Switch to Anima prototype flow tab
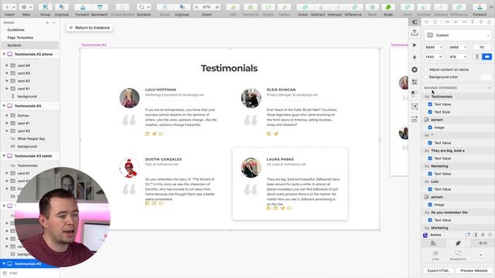 pyautogui.click(x=483, y=243)
